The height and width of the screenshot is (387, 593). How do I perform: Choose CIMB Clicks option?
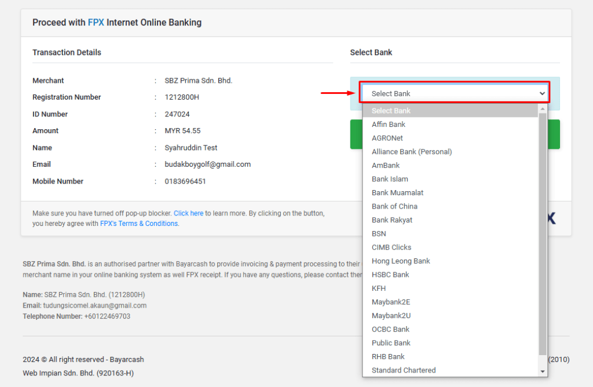[450, 247]
